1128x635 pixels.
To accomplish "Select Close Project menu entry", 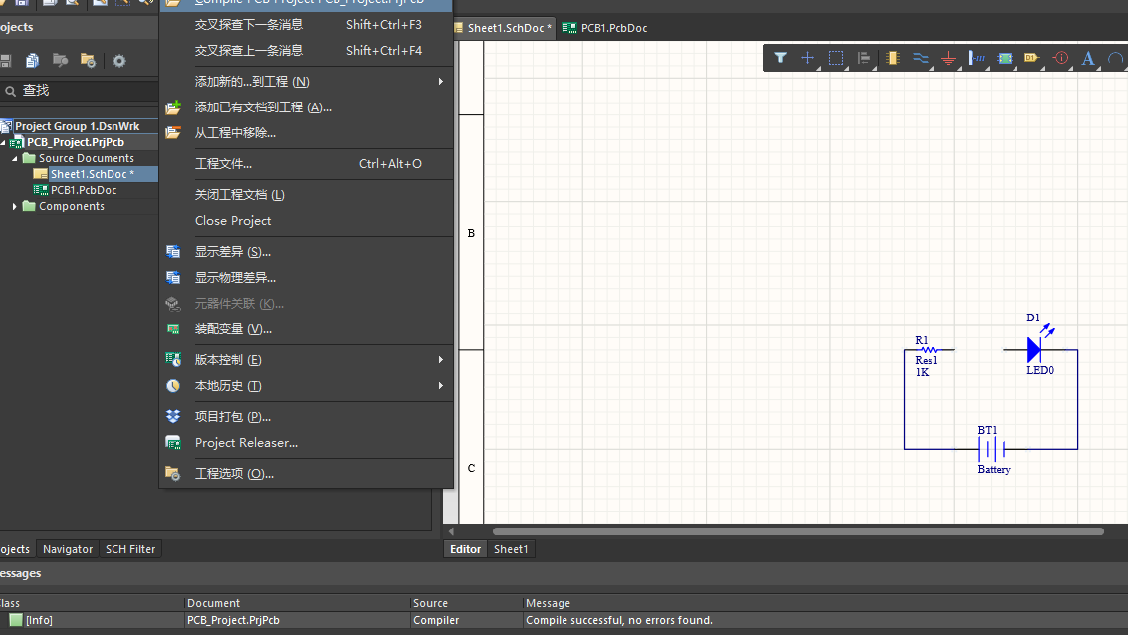I will tap(233, 220).
